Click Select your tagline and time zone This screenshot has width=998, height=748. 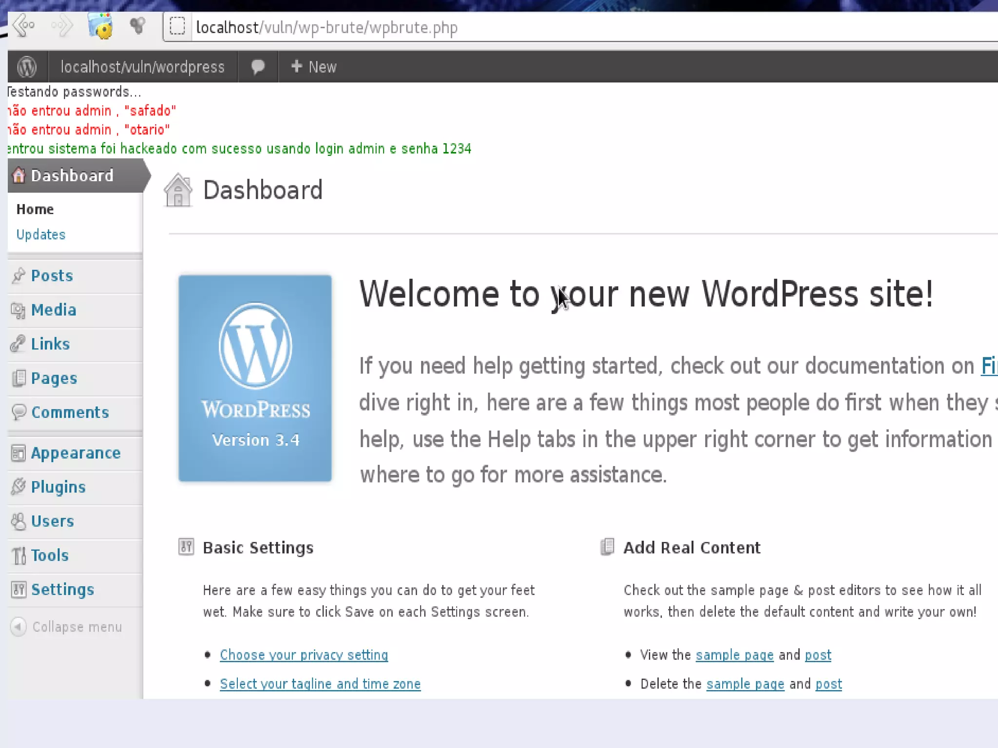point(320,684)
